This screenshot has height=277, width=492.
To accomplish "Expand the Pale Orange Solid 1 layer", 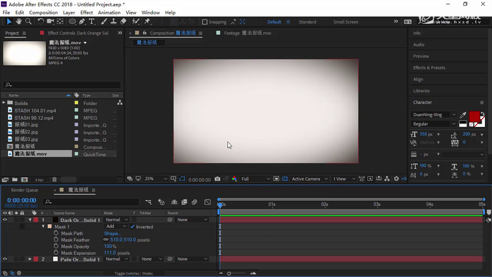I will (30, 259).
